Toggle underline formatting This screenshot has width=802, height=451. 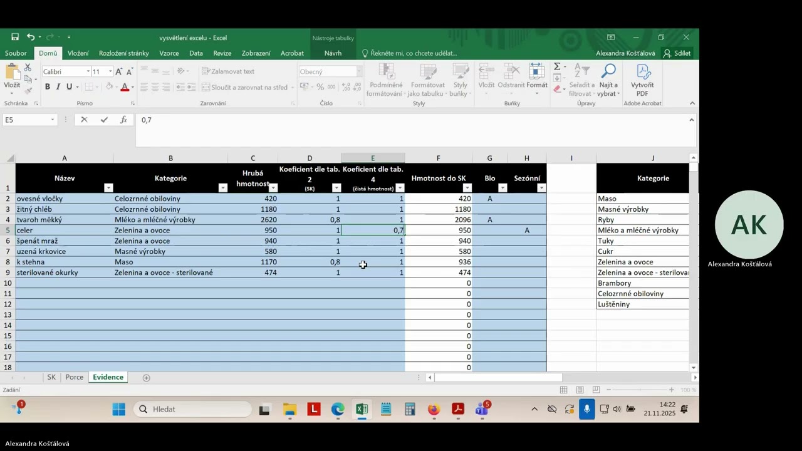pos(69,87)
